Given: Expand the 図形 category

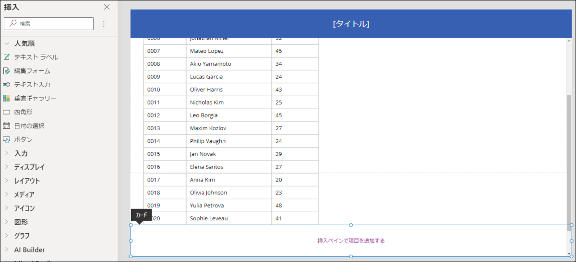Looking at the screenshot, I should click(7, 222).
